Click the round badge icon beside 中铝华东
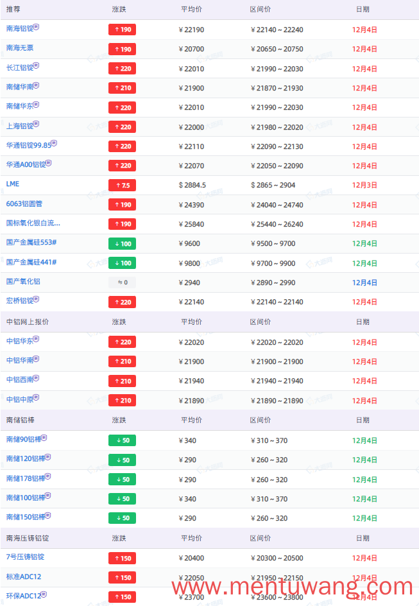This screenshot has width=419, height=606. click(x=37, y=339)
